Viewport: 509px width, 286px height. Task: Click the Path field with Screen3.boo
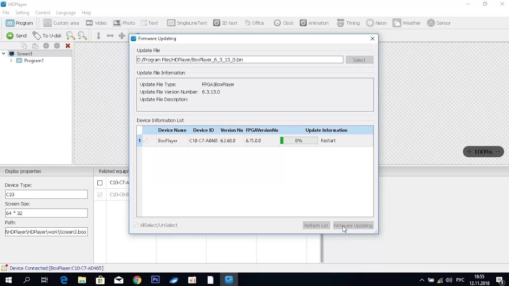pos(46,232)
